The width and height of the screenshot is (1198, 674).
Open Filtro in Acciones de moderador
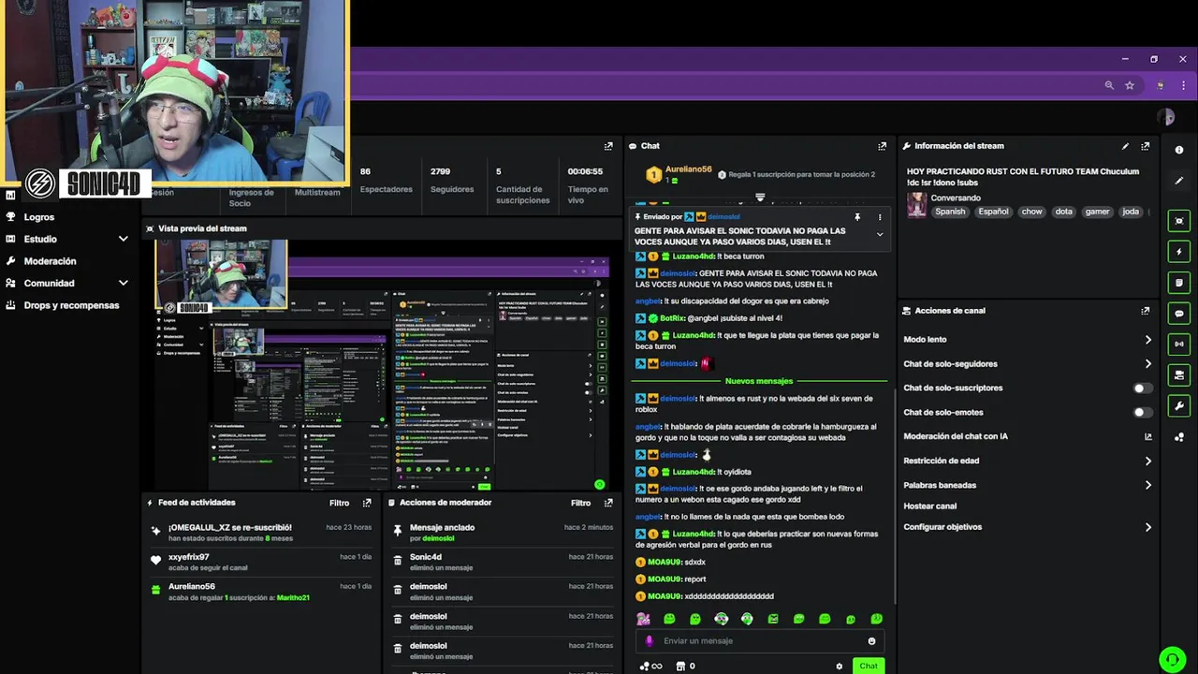[x=580, y=503]
